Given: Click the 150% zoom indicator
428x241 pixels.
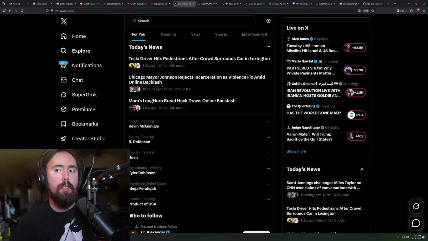Looking at the screenshot, I should click(x=366, y=11).
